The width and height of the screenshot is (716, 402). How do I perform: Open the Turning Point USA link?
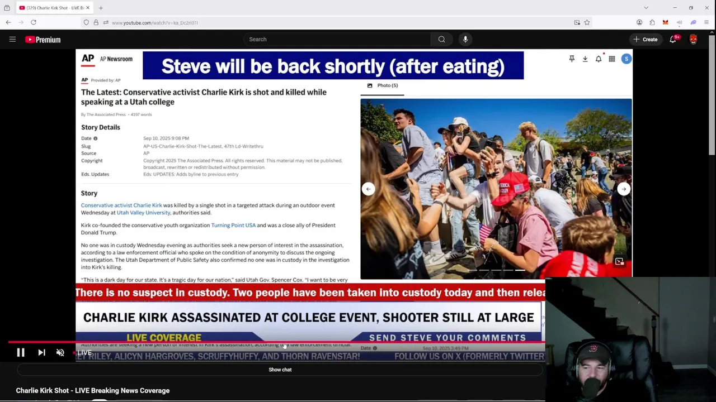233,226
